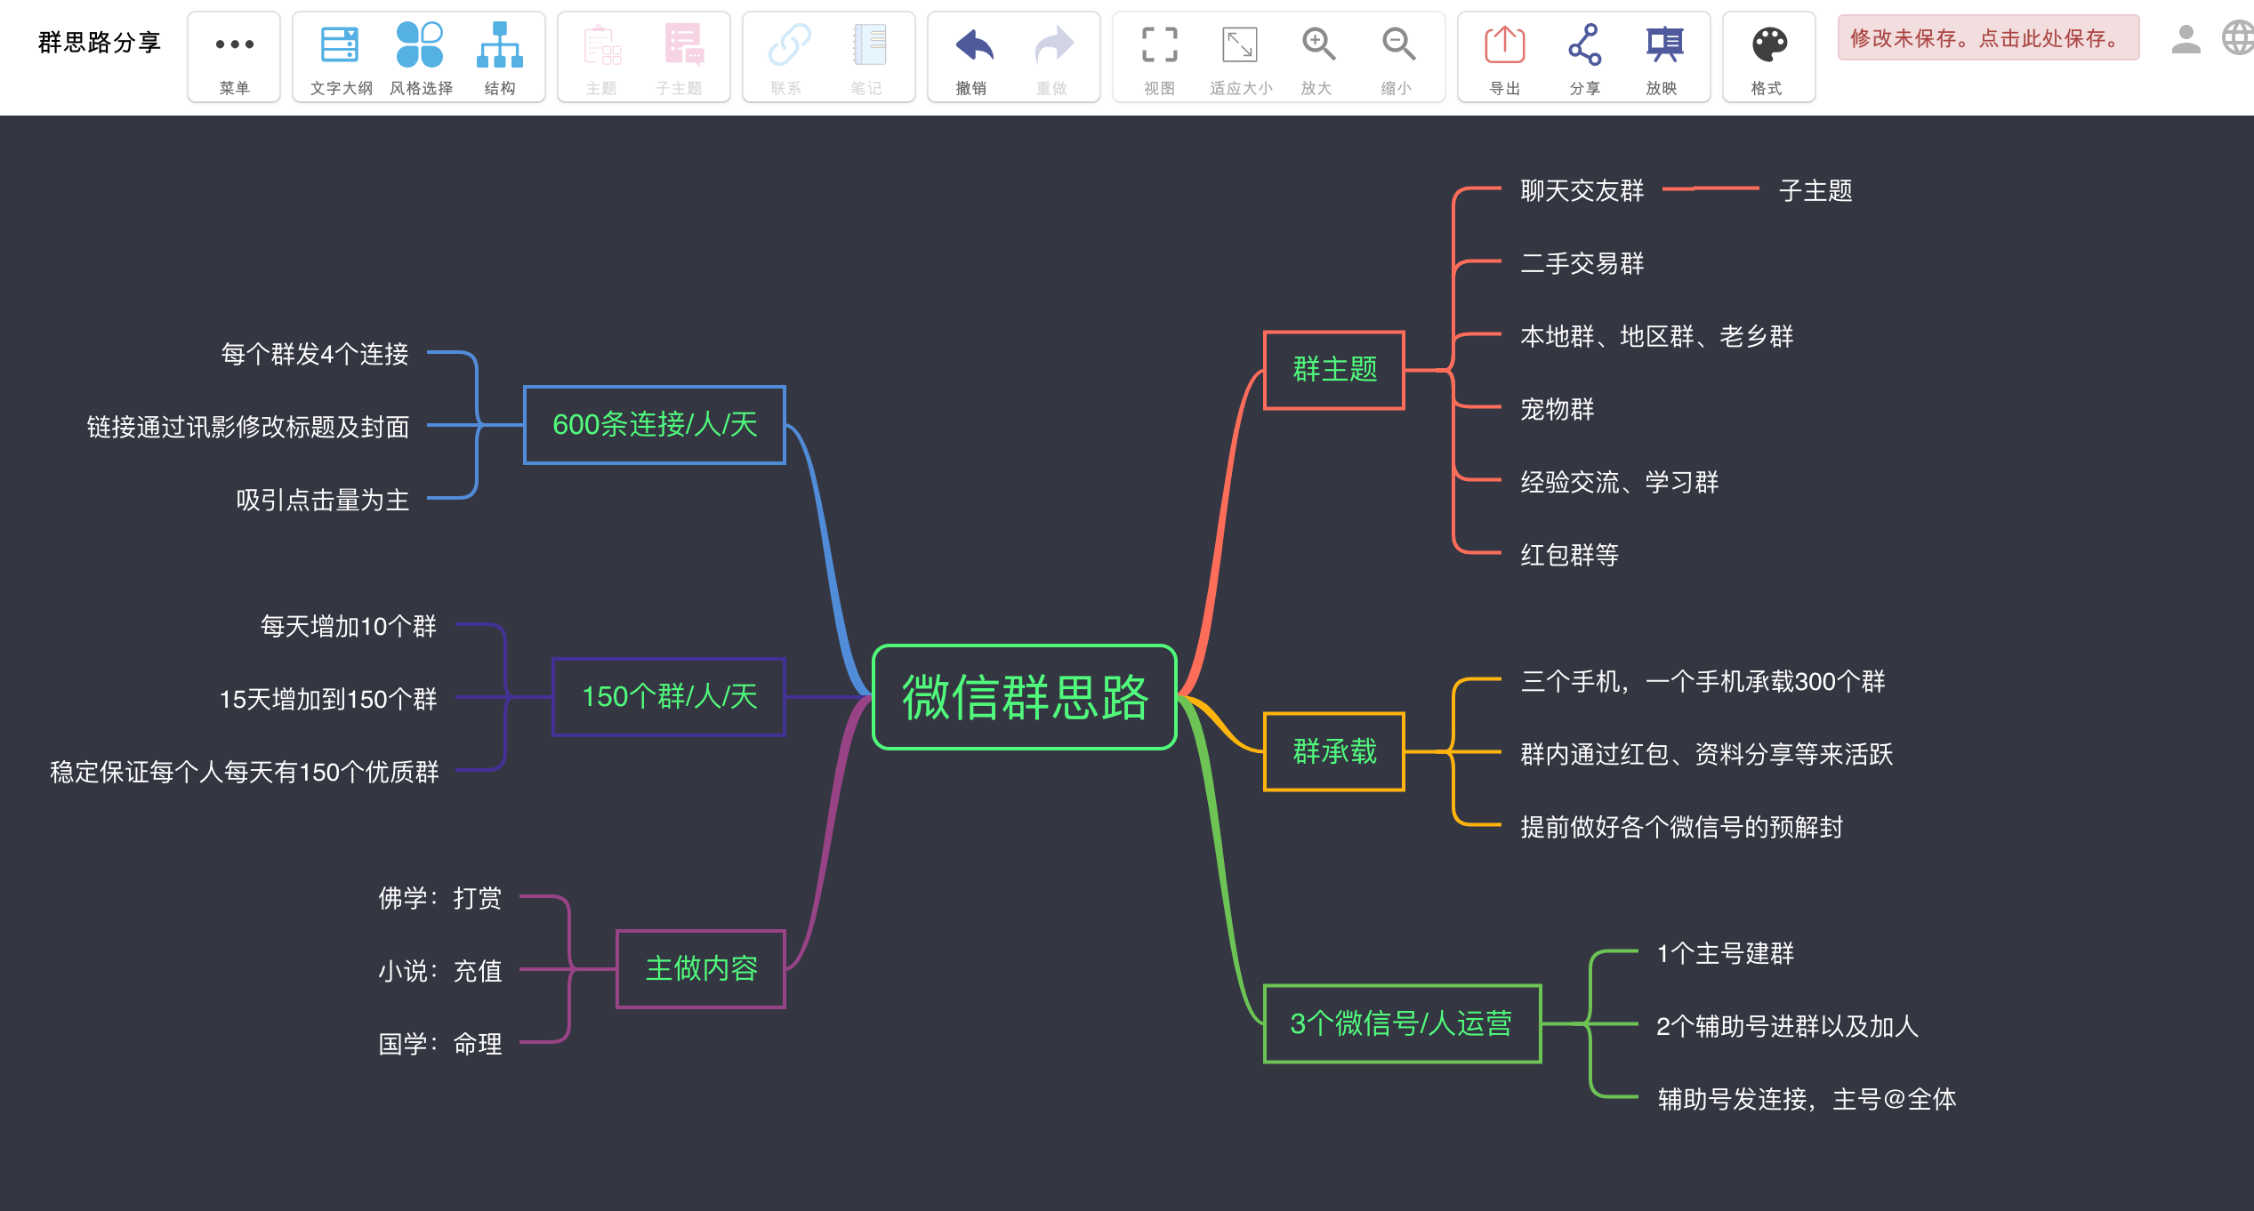Select the 聊天交友群 subtopic

(1582, 190)
